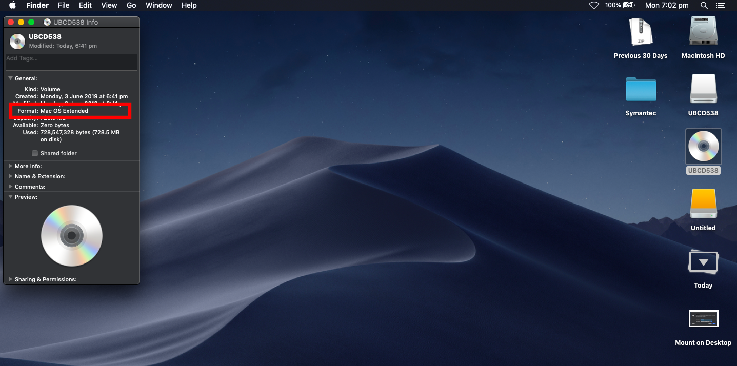
Task: Click the Mac OS Extended format value
Action: click(64, 111)
